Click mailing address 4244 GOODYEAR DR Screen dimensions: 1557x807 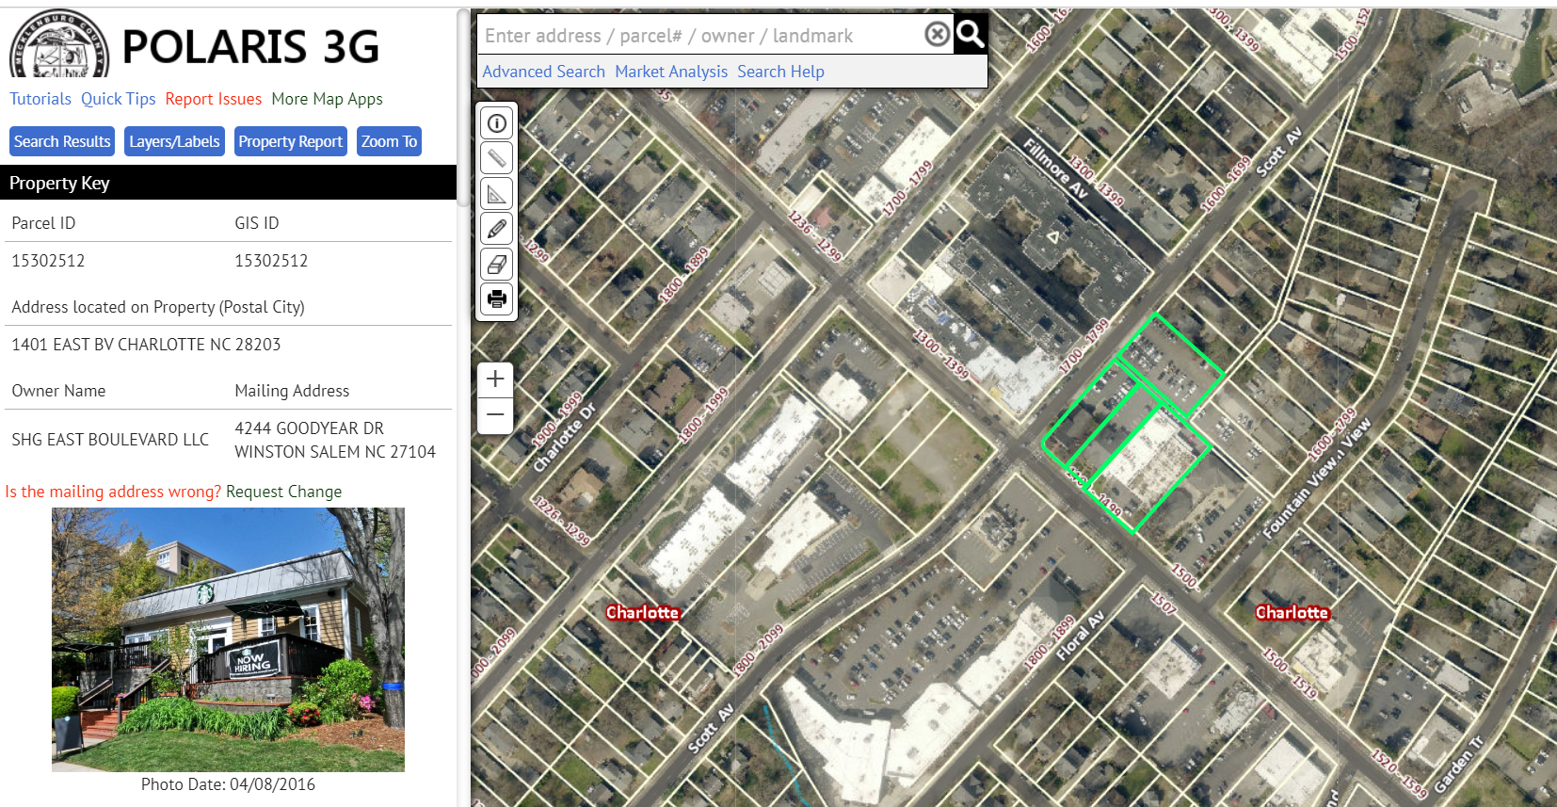[309, 428]
